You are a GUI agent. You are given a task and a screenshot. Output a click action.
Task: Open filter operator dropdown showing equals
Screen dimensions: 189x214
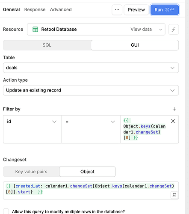[x=91, y=129]
